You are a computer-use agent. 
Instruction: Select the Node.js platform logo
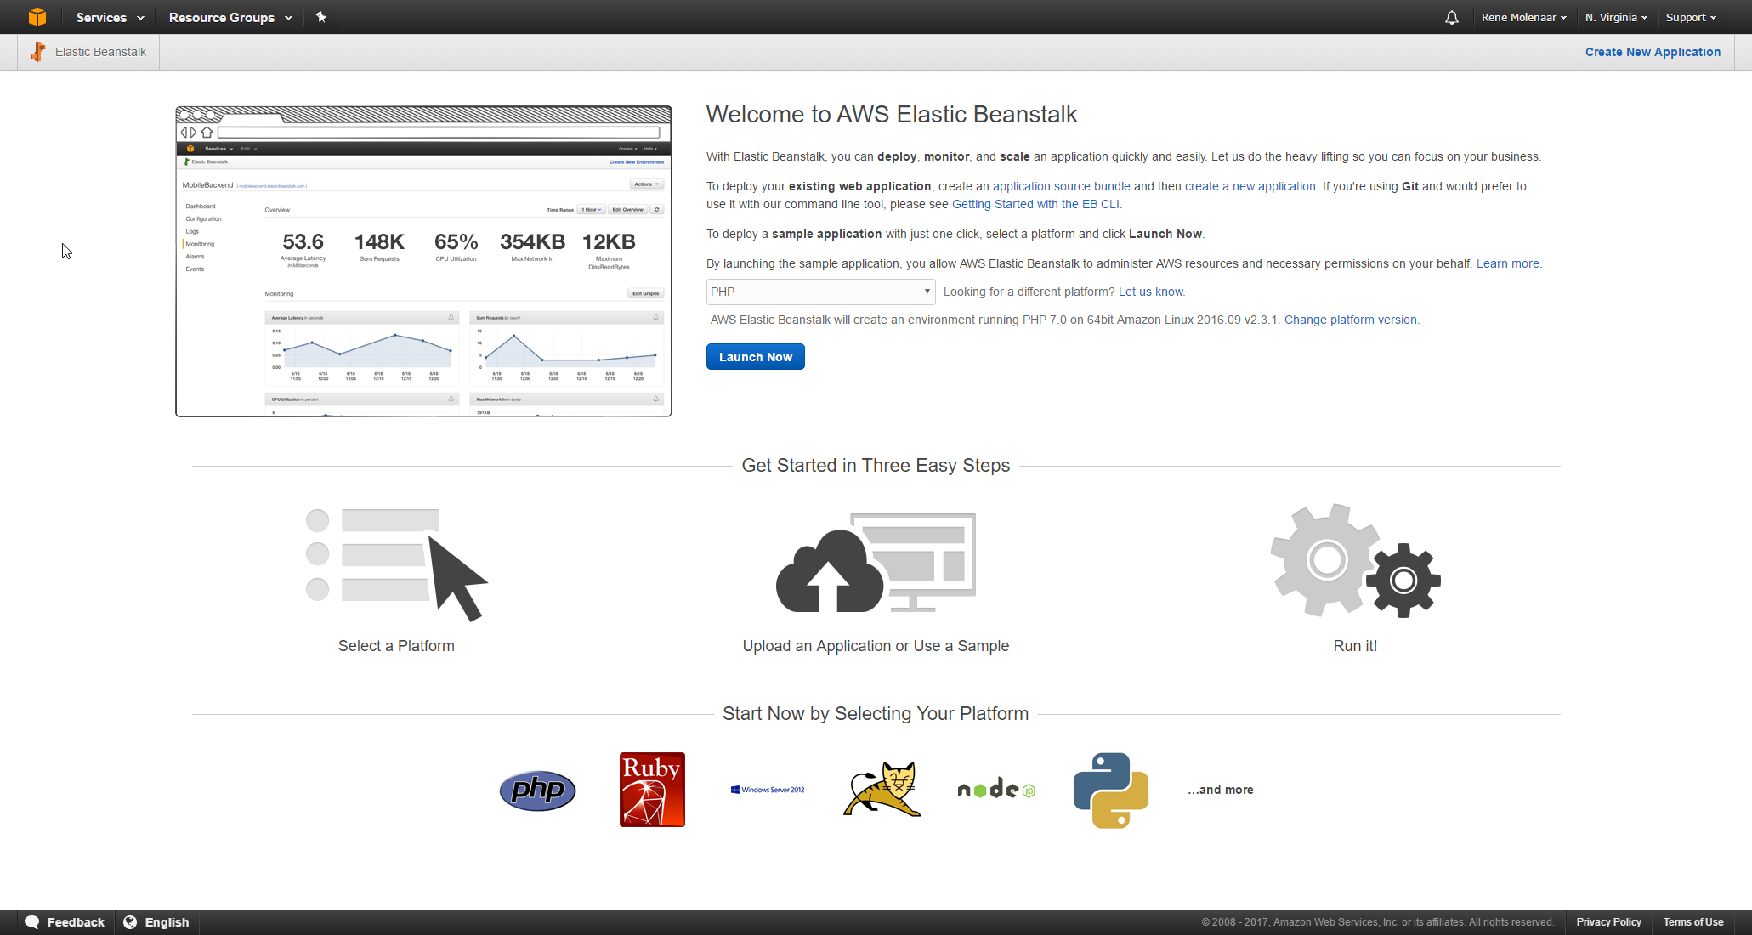(996, 790)
